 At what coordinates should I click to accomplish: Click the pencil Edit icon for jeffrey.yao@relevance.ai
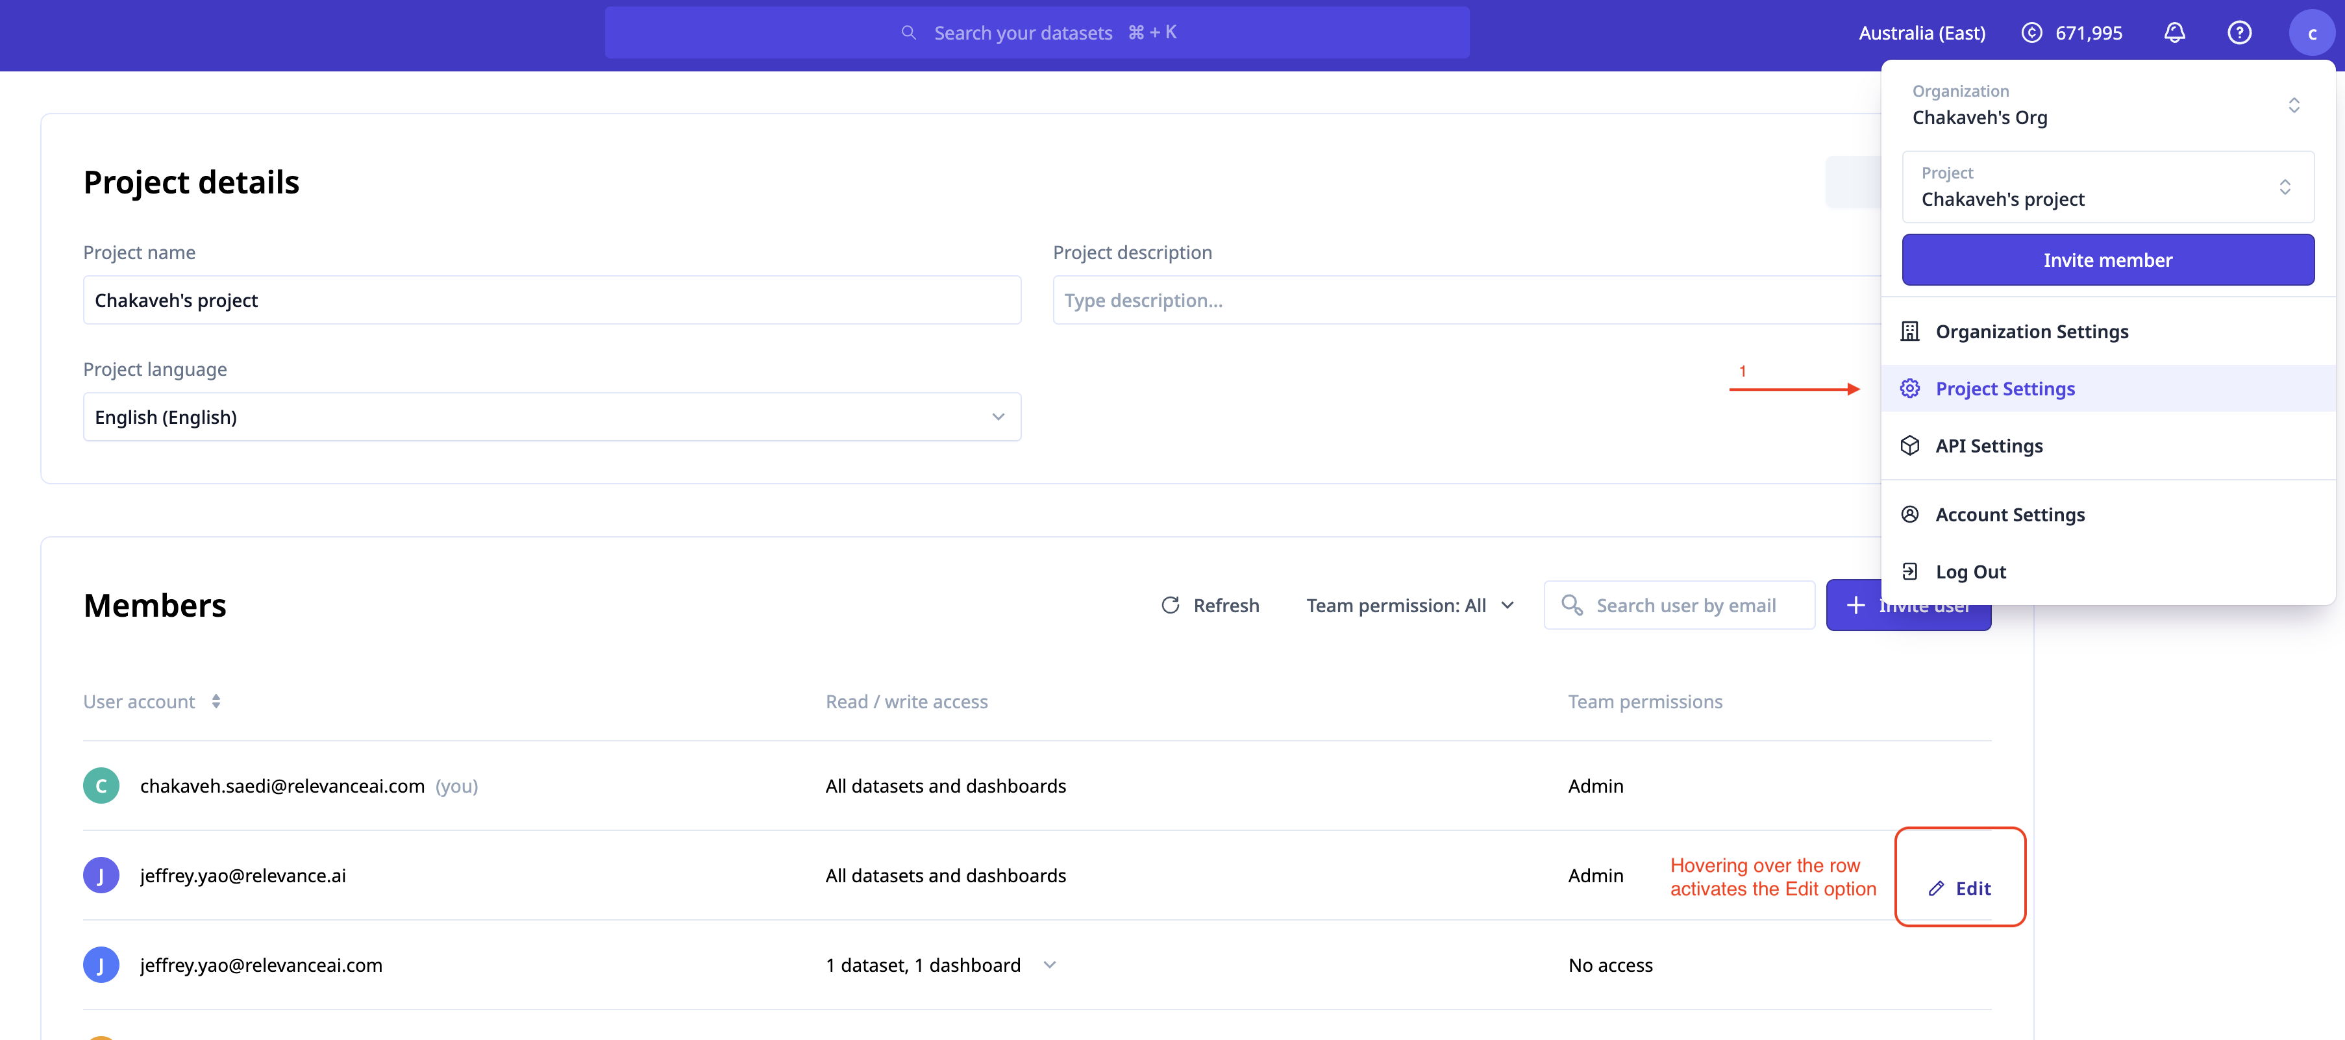point(1935,888)
